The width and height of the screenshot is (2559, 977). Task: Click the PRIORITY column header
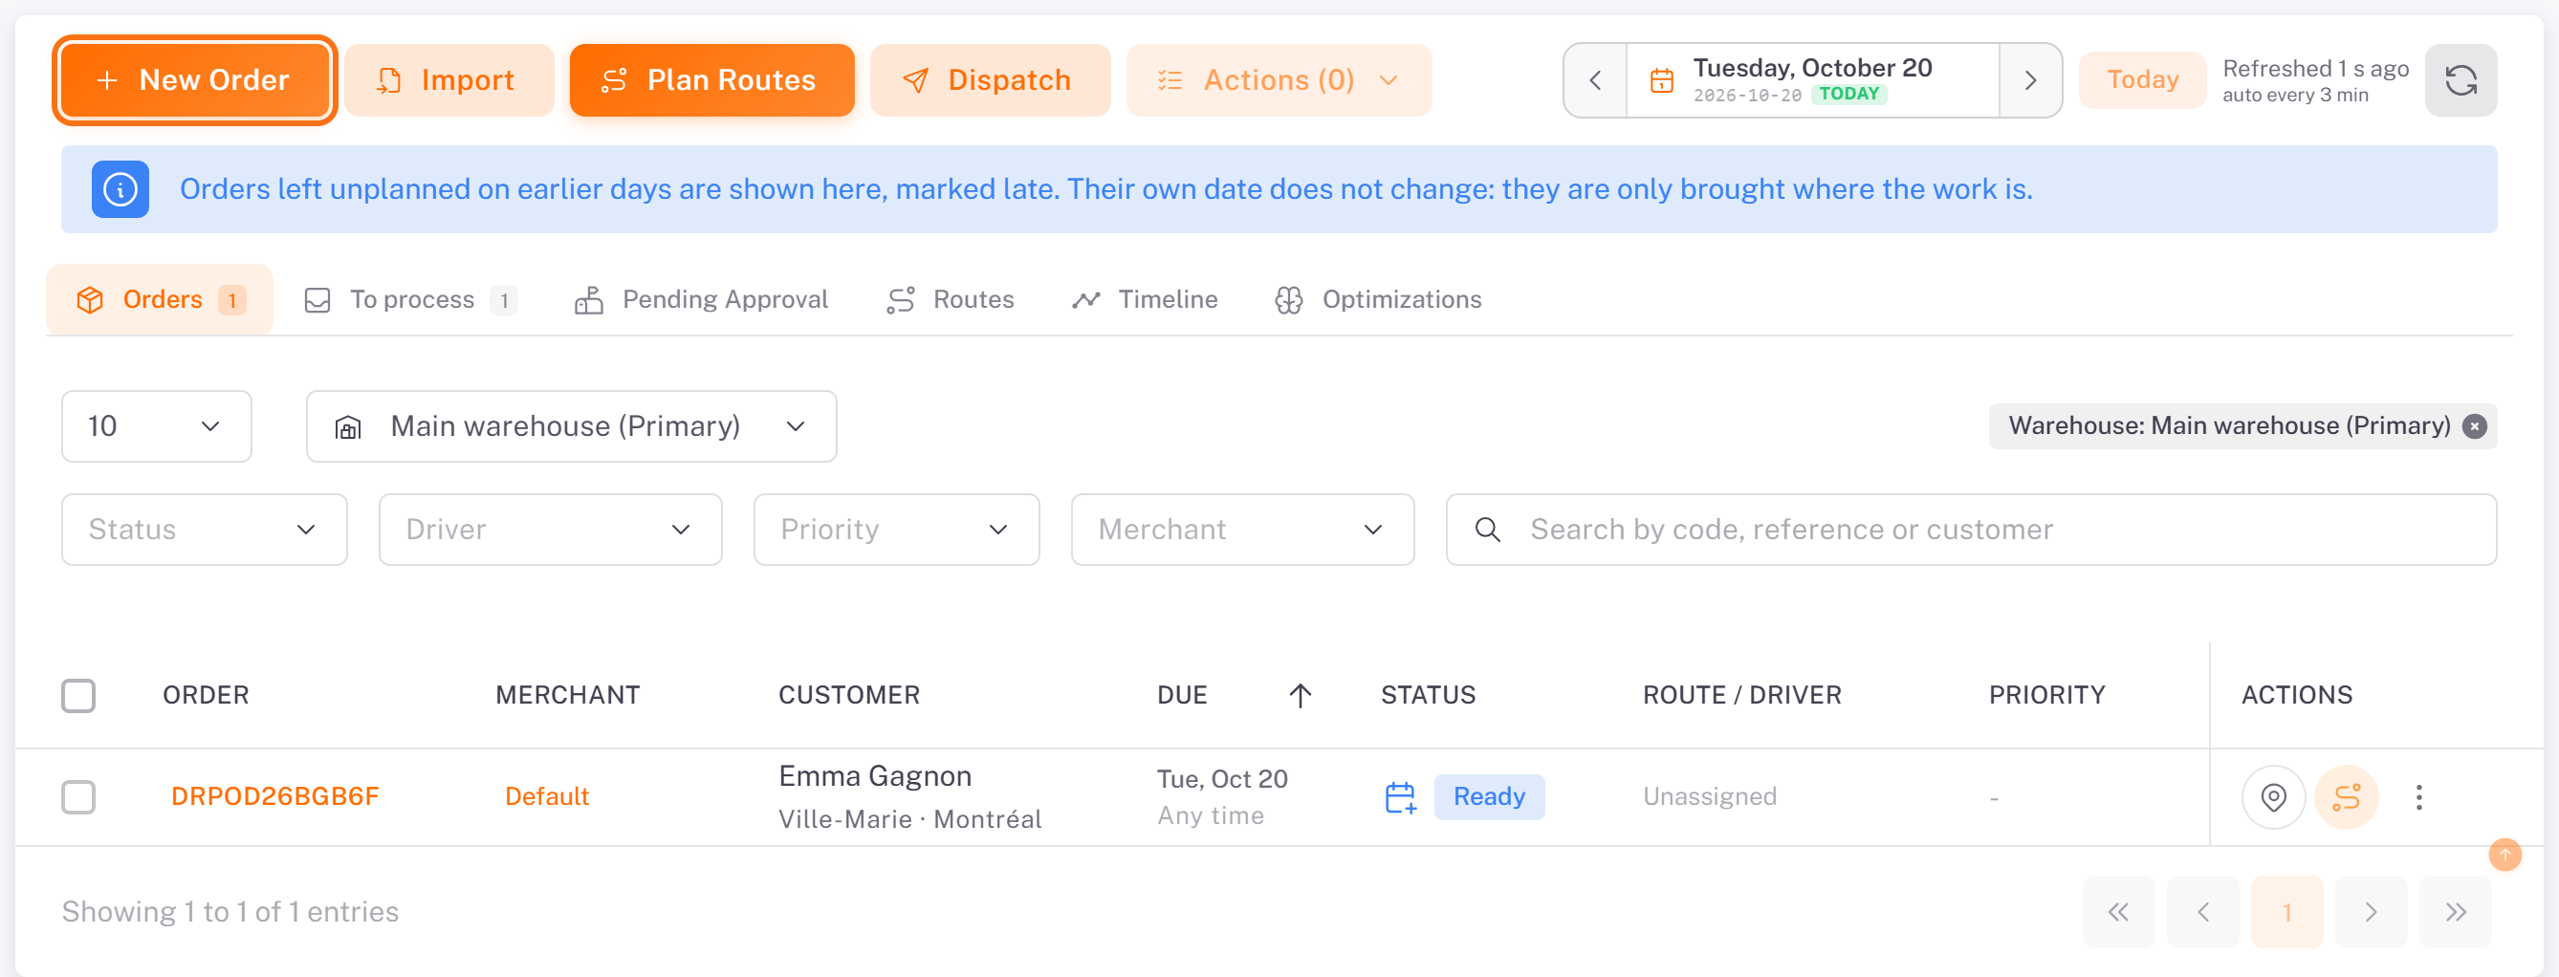pyautogui.click(x=2046, y=695)
